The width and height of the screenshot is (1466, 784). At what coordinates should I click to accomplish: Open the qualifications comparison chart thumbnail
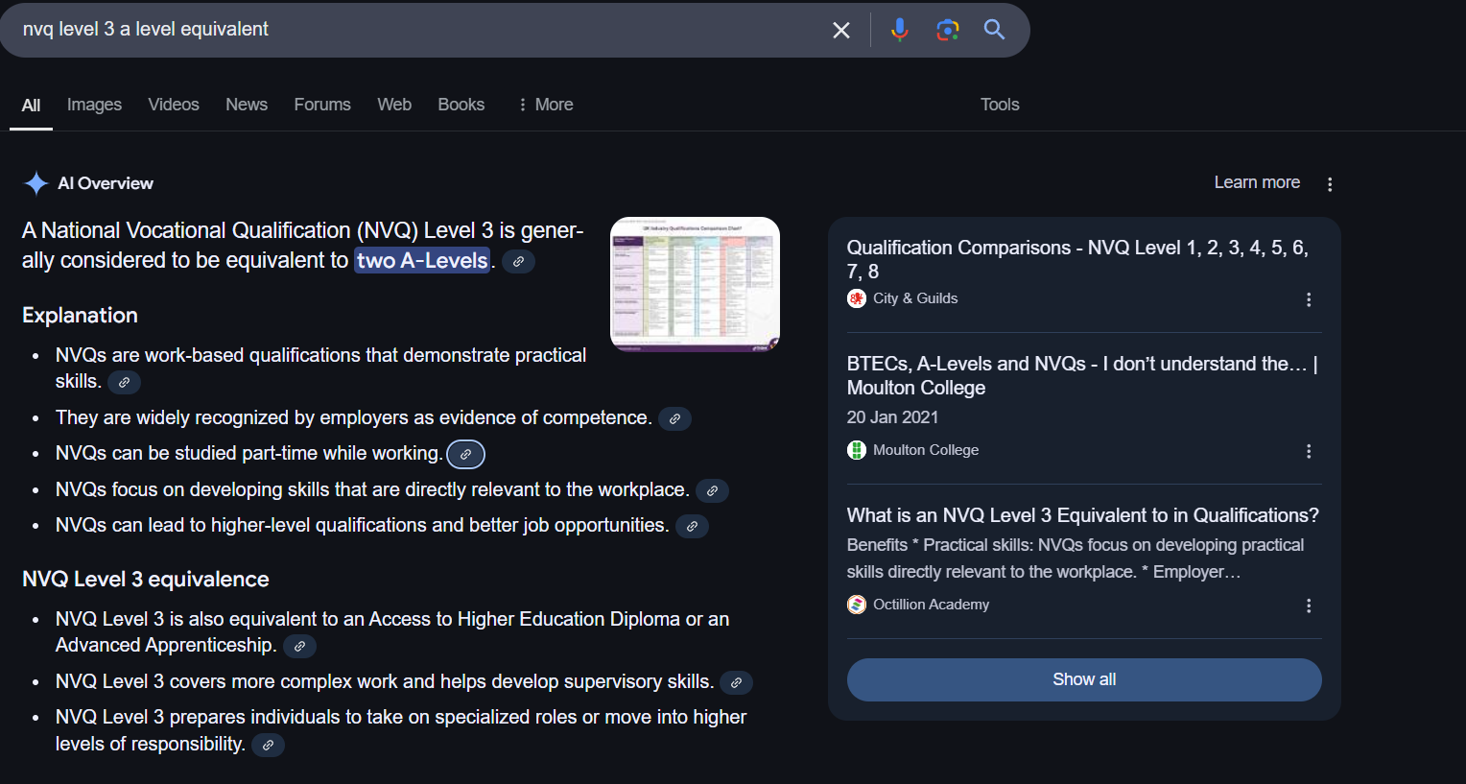coord(696,284)
